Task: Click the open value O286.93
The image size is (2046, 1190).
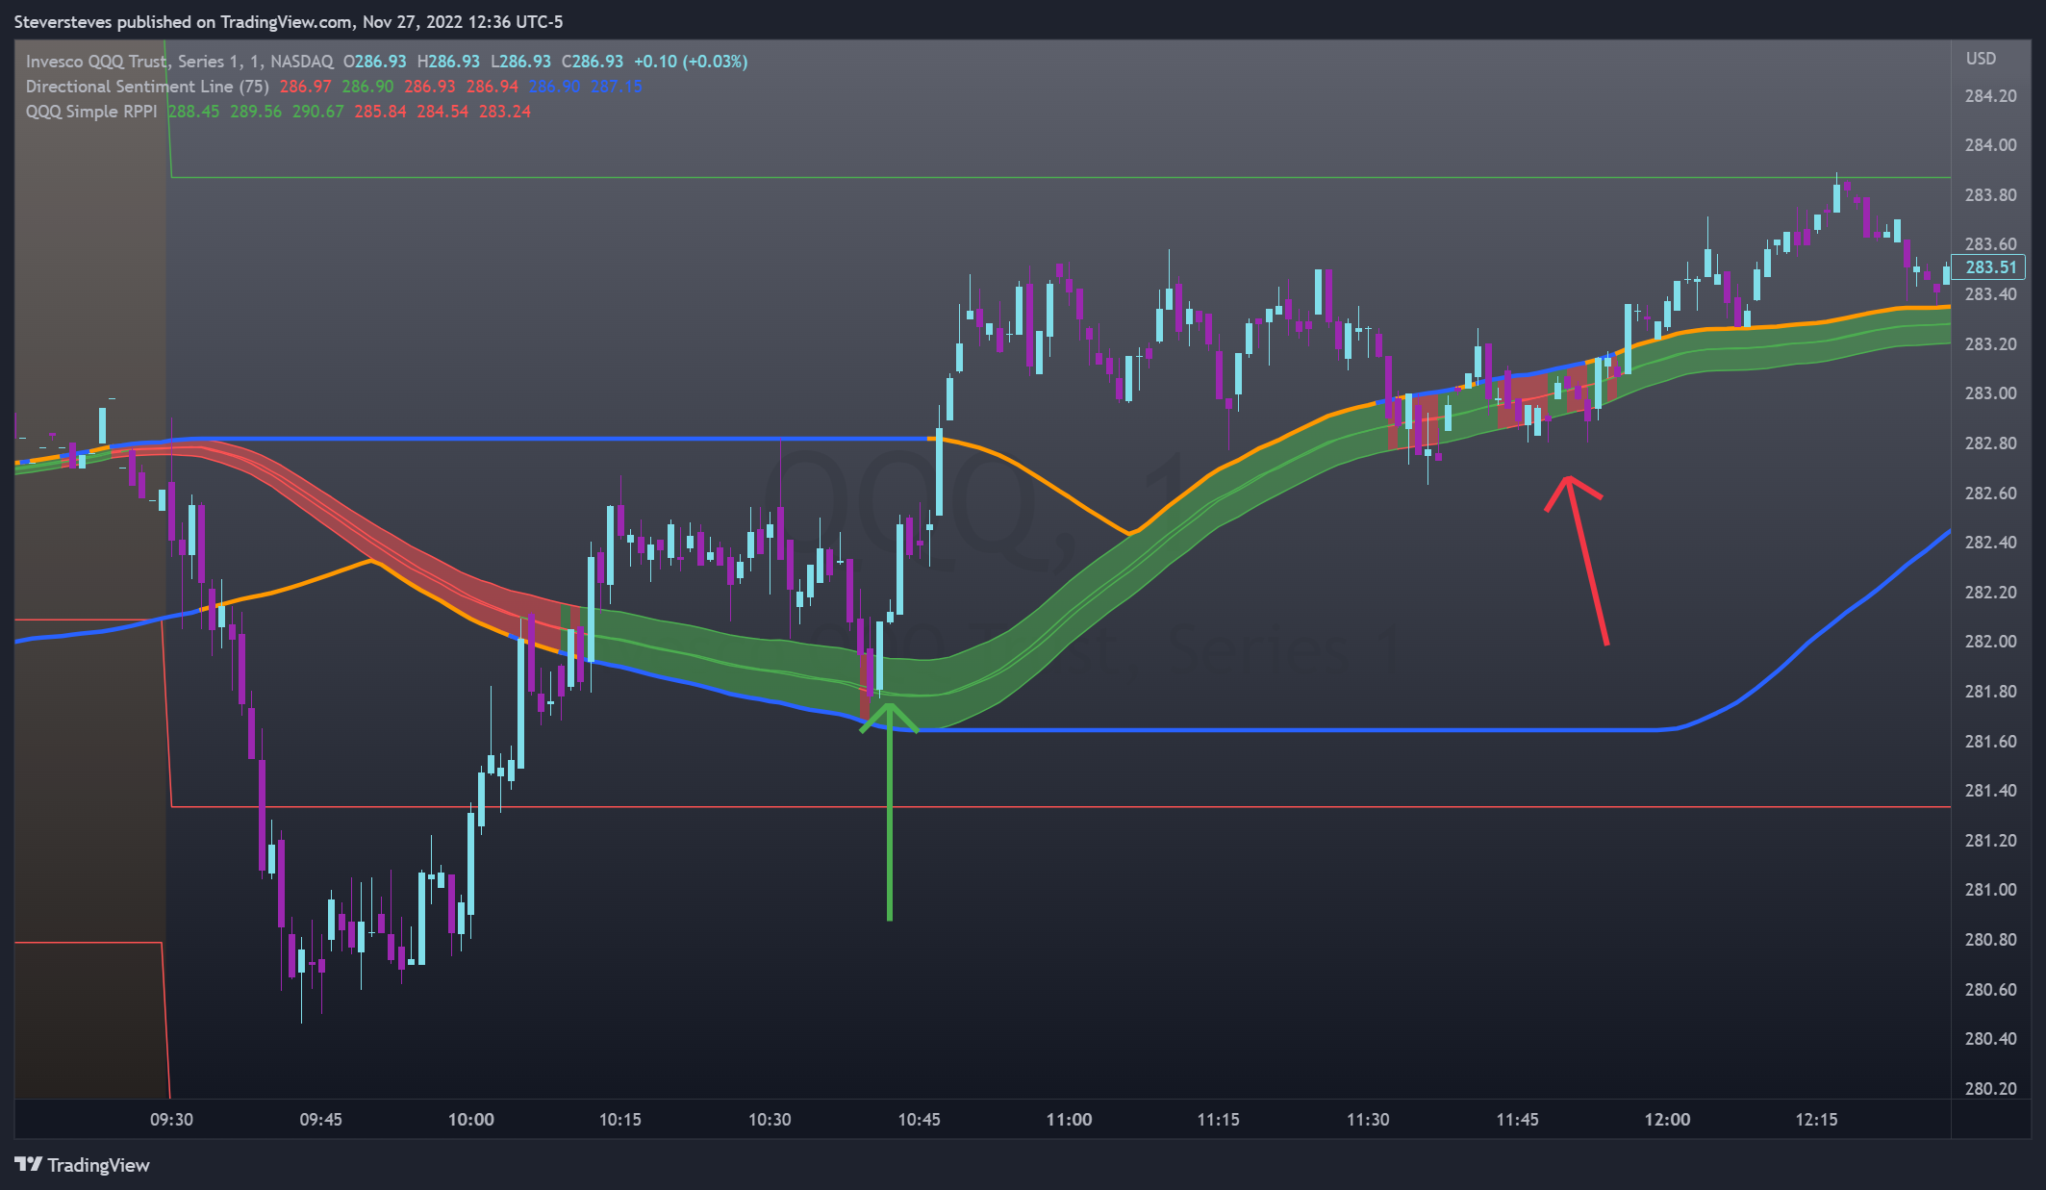Action: [x=375, y=62]
